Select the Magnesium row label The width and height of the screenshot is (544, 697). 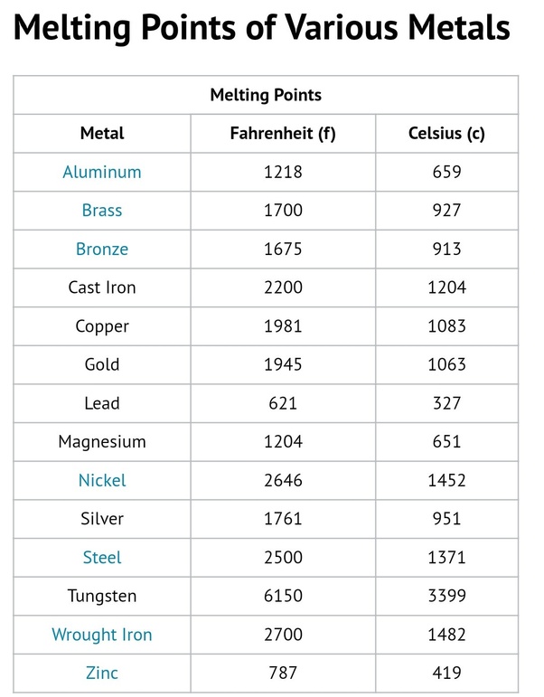102,442
